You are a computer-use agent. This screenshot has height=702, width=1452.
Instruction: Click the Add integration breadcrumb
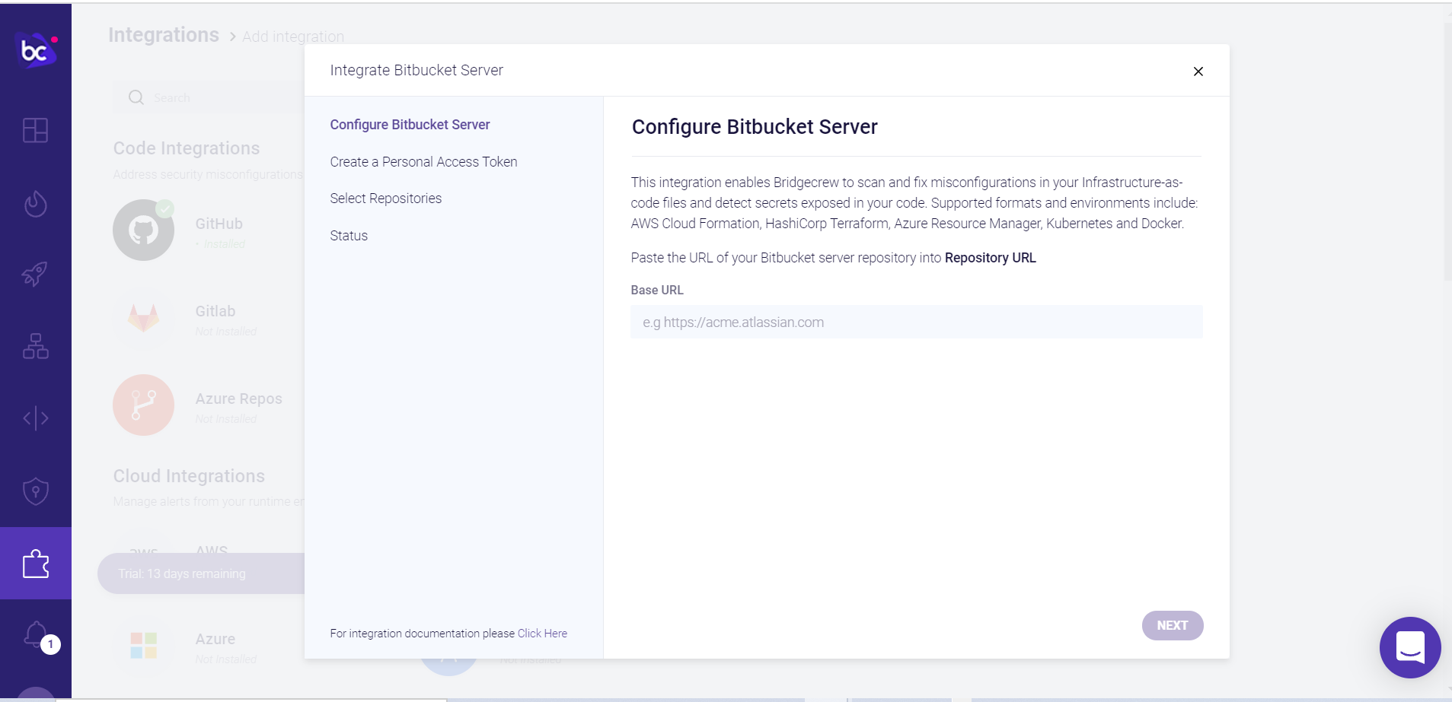293,37
